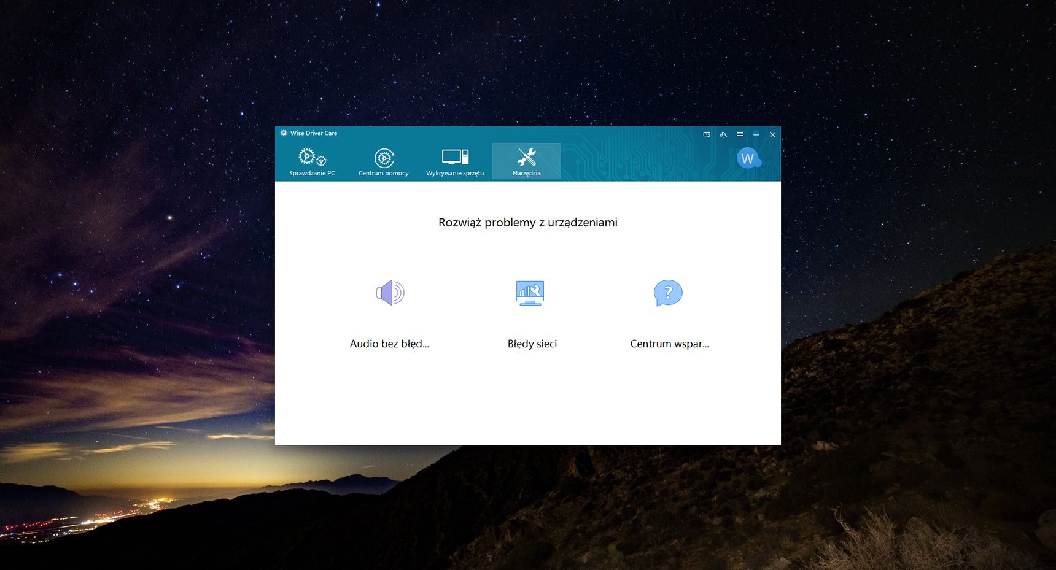Click the feedback message icon in title bar
Image resolution: width=1056 pixels, height=570 pixels.
coord(707,134)
